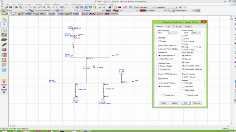Image resolution: width=236 pixels, height=132 pixels.
Task: Open the File menu
Action: [7, 4]
